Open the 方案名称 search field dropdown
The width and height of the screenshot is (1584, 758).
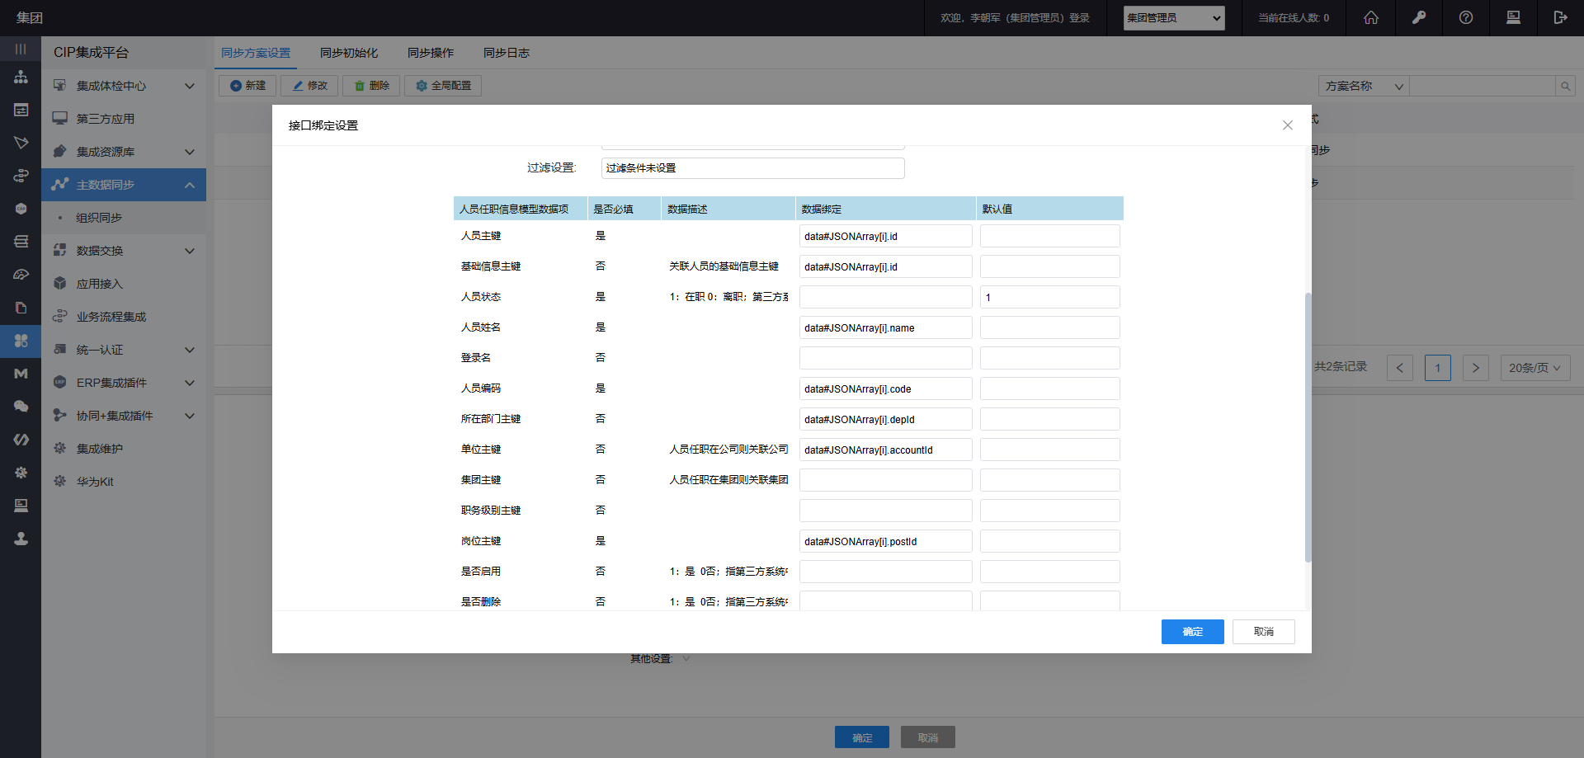coord(1363,86)
